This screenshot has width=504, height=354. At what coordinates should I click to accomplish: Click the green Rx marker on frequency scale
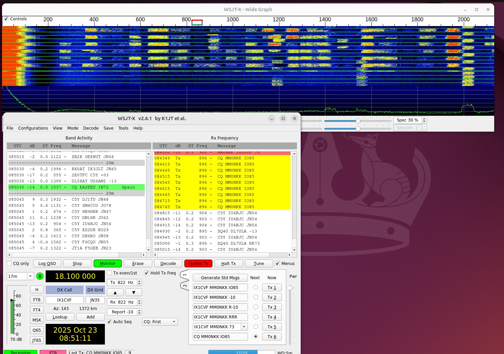click(x=197, y=24)
